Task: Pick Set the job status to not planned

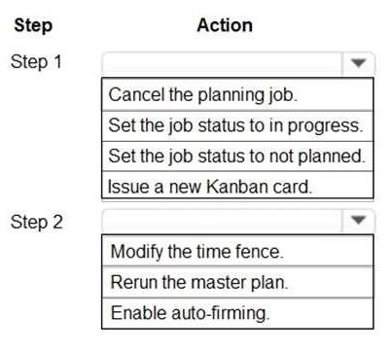Action: [x=237, y=157]
